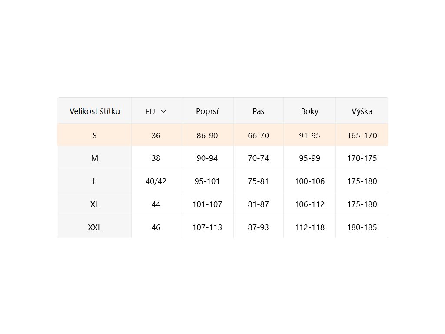
Task: Click the 165-170 height cell
Action: pyautogui.click(x=362, y=136)
